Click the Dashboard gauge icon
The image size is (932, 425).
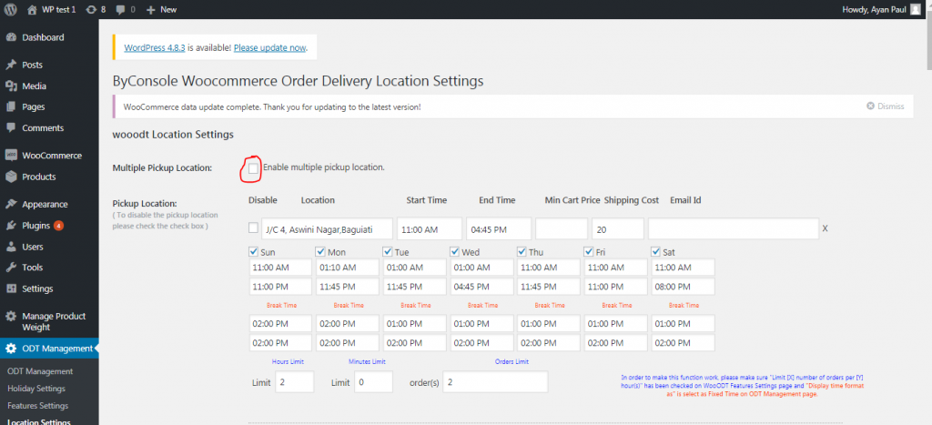11,37
